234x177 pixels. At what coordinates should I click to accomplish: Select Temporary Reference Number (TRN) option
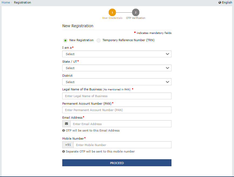[x=99, y=40]
